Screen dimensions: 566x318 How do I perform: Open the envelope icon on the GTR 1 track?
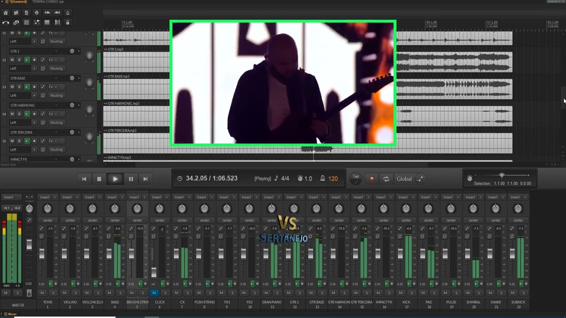(43, 60)
